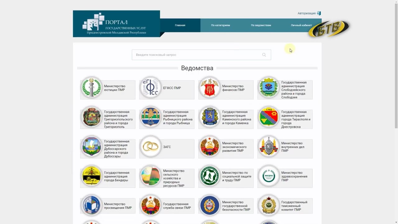Open the По категориям menu tab

(x=220, y=25)
